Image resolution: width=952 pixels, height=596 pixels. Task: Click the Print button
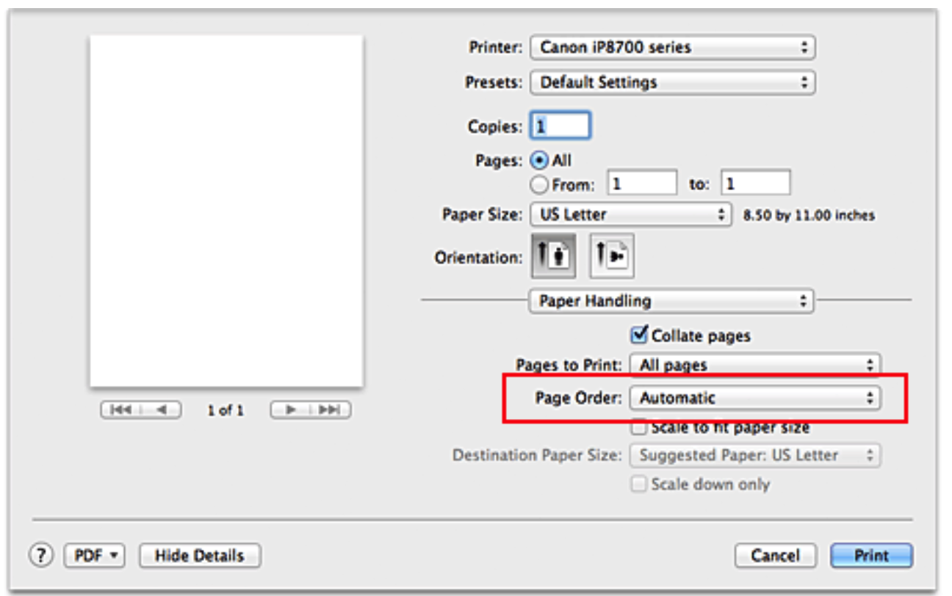tap(872, 556)
